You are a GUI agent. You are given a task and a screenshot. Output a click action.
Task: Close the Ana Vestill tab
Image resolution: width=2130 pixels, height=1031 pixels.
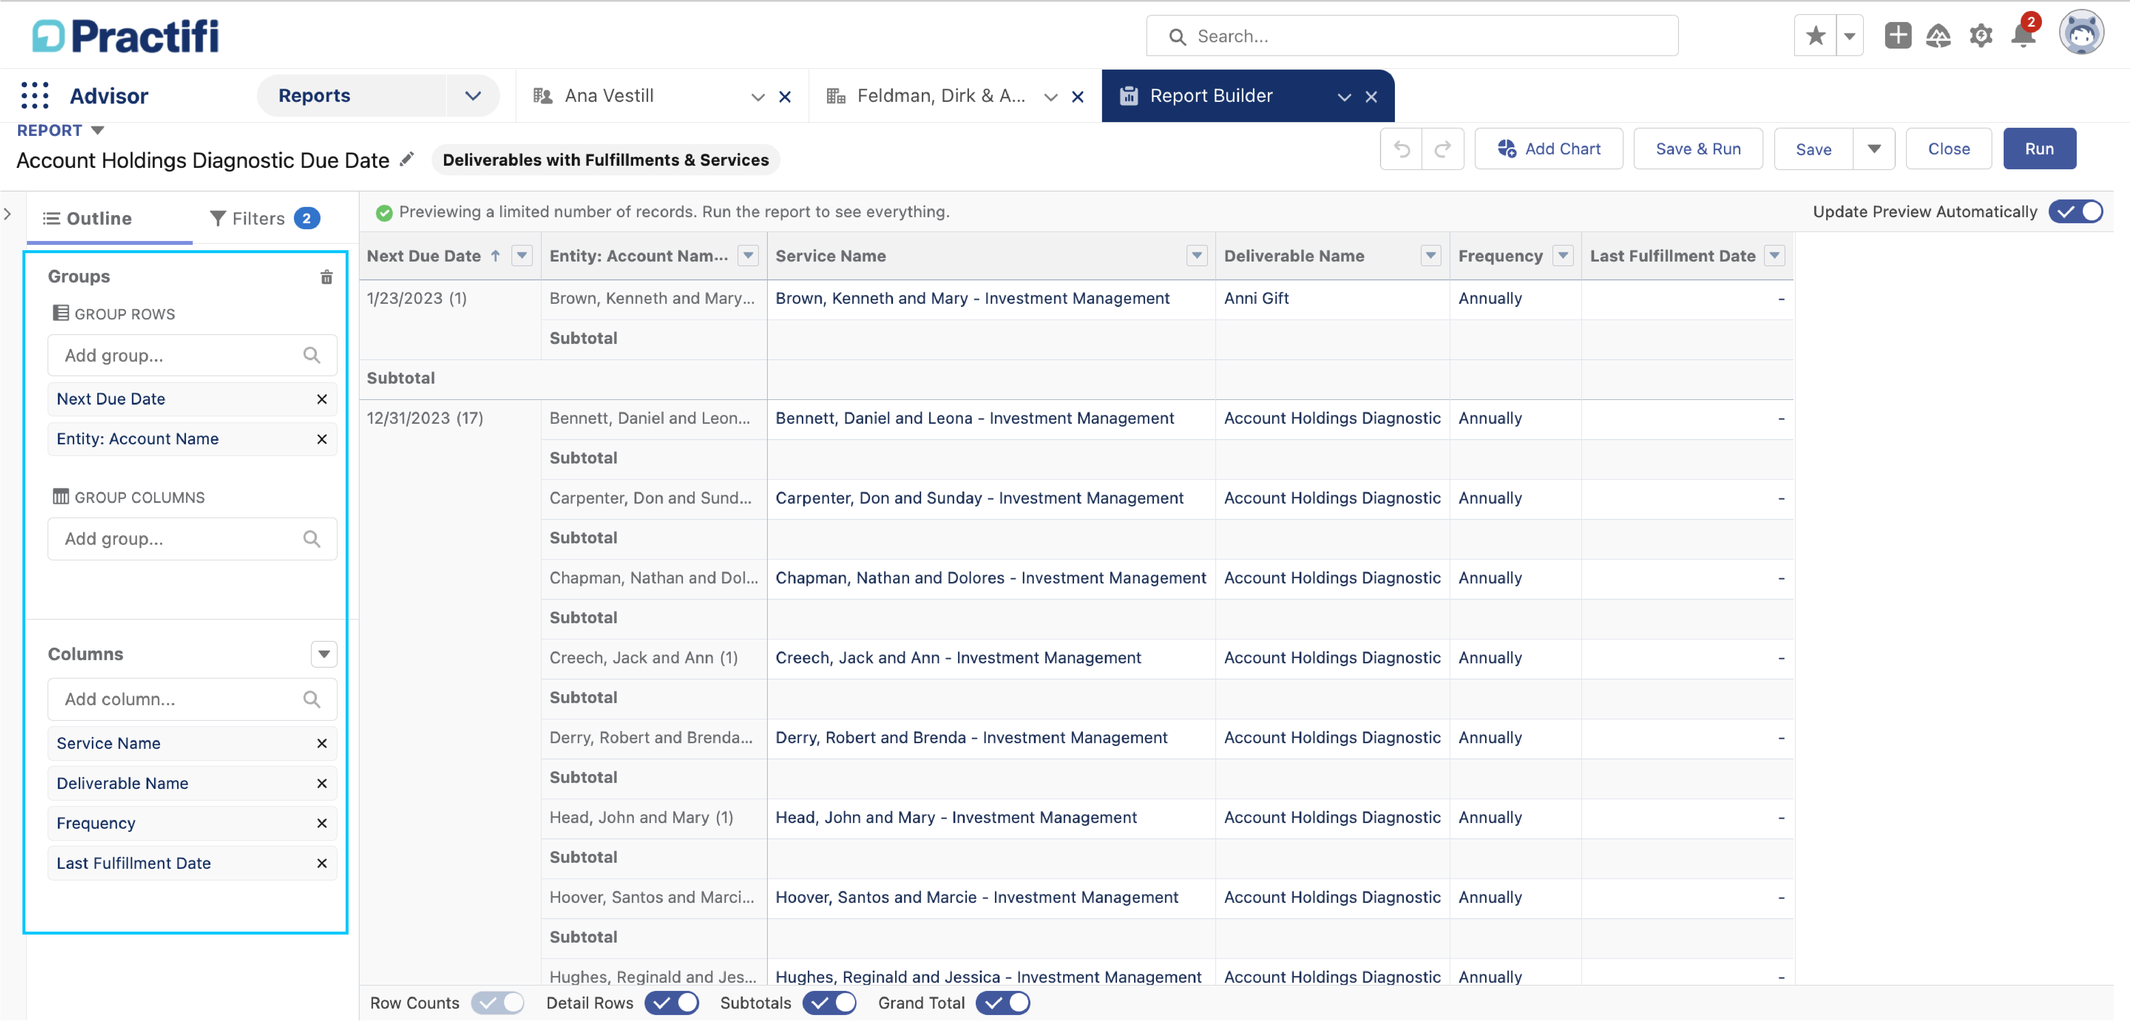[x=785, y=98]
